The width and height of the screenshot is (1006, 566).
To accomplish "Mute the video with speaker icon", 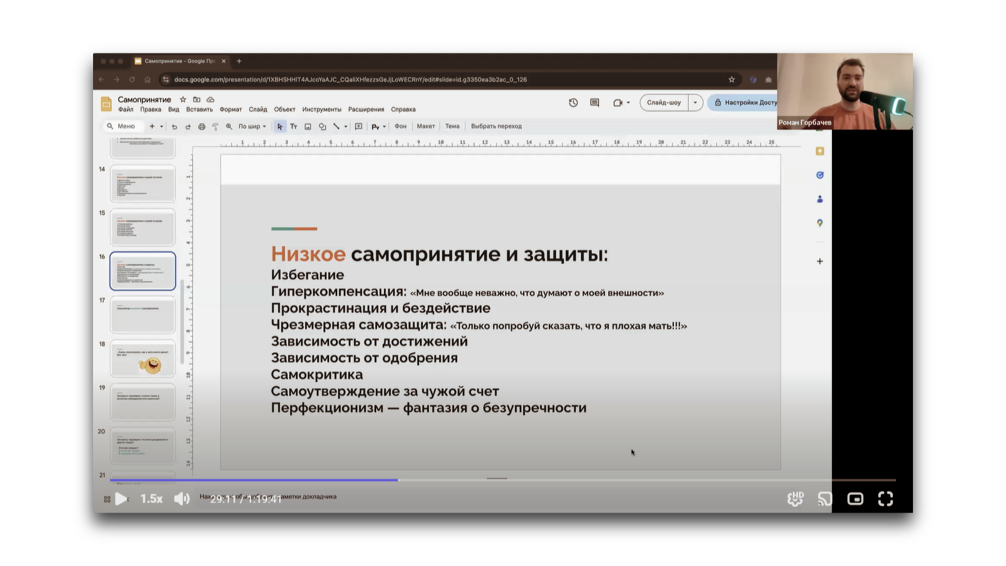I will click(x=182, y=499).
